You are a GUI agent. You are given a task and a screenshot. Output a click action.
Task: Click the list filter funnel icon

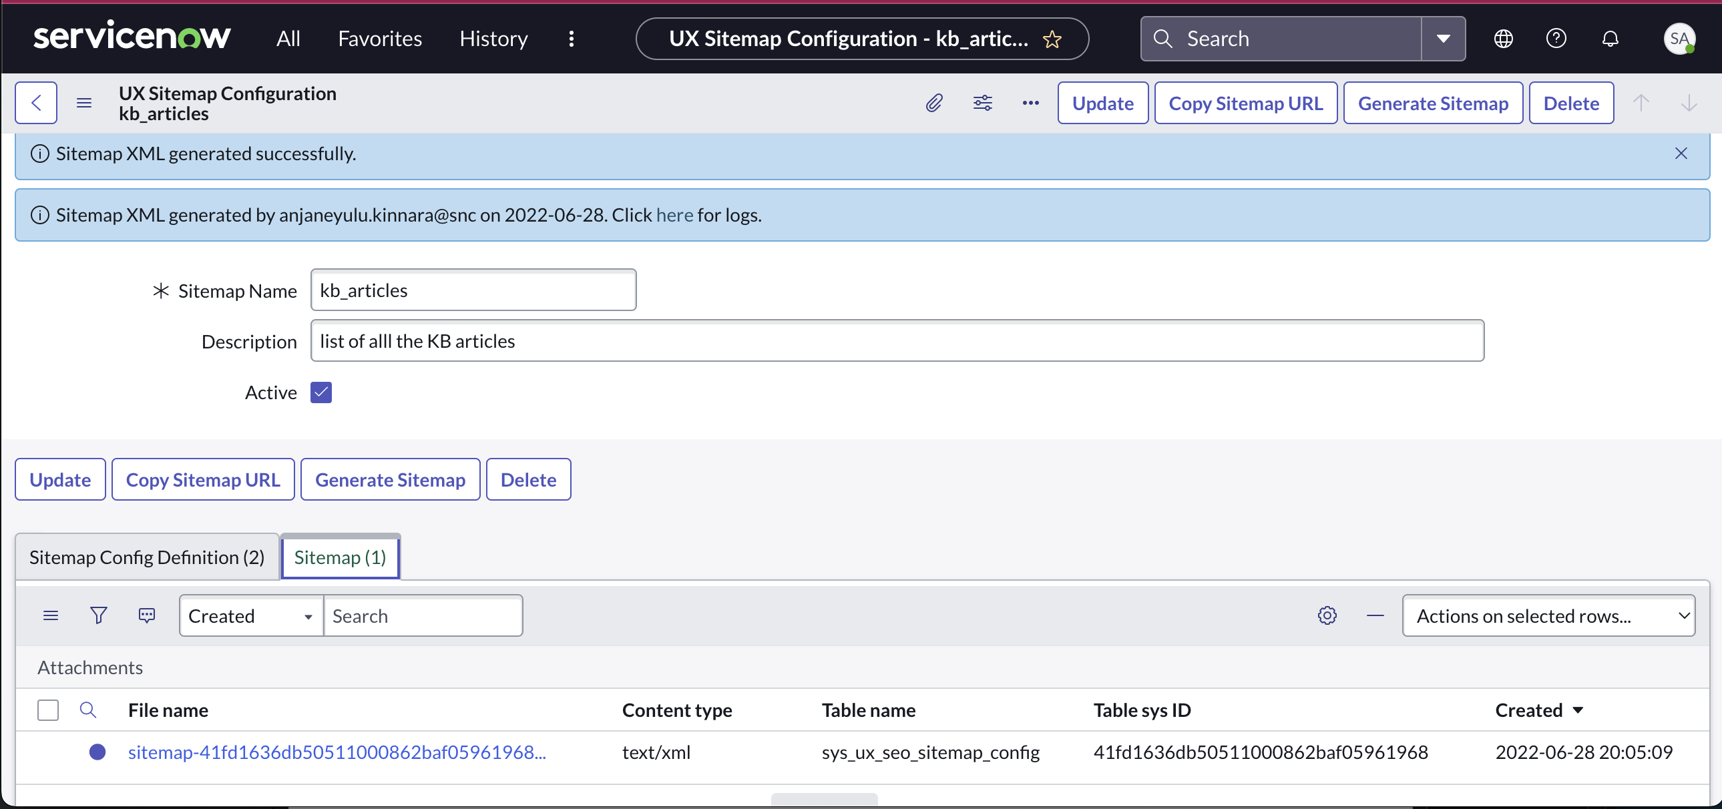98,615
